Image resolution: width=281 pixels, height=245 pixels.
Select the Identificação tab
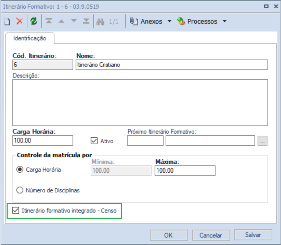(30, 38)
